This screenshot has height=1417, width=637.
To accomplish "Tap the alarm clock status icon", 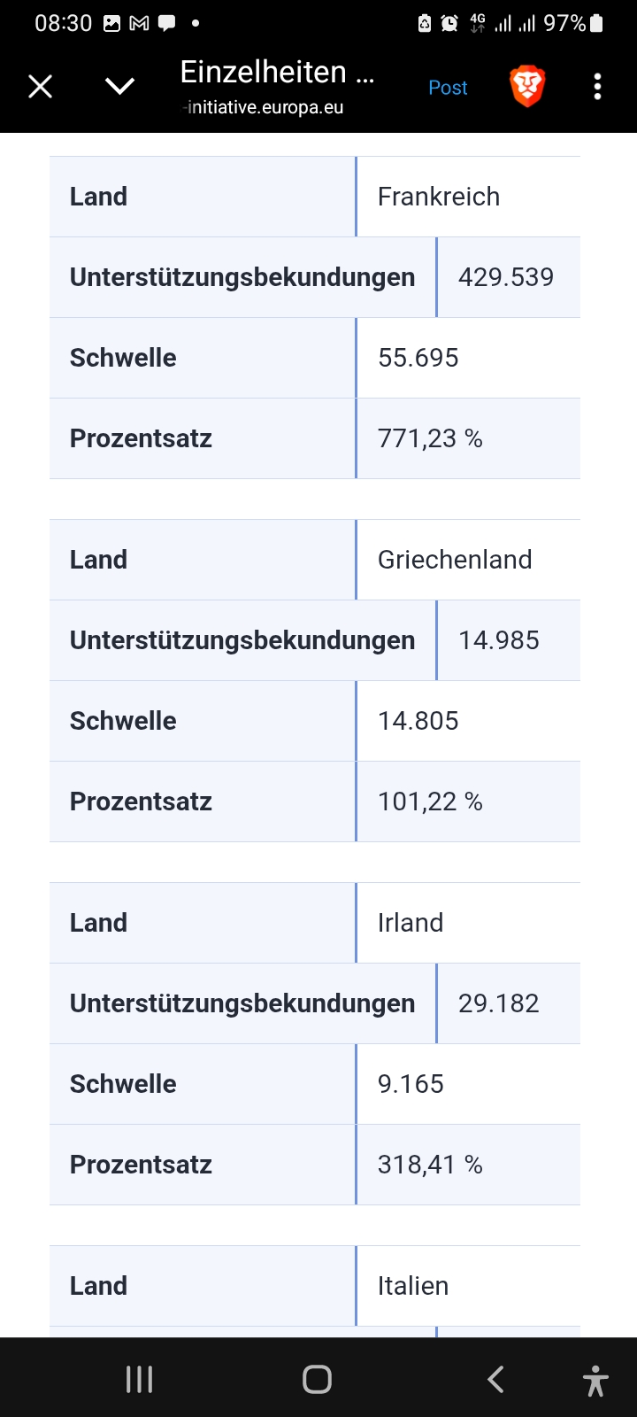I will coord(449,24).
